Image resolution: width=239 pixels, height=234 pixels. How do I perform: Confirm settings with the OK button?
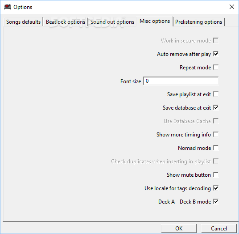(179, 229)
